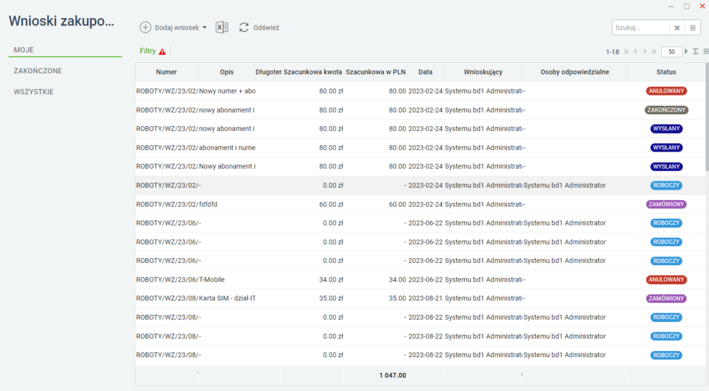
Task: Sort by Długoter column header
Action: tap(269, 72)
